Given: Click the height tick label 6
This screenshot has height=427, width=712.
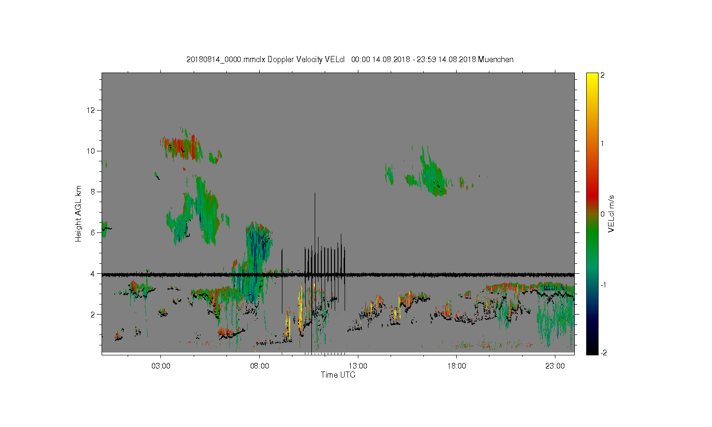Looking at the screenshot, I should pos(94,232).
